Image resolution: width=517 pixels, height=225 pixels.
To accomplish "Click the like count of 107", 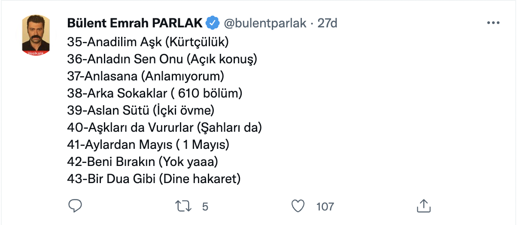I will tap(325, 207).
